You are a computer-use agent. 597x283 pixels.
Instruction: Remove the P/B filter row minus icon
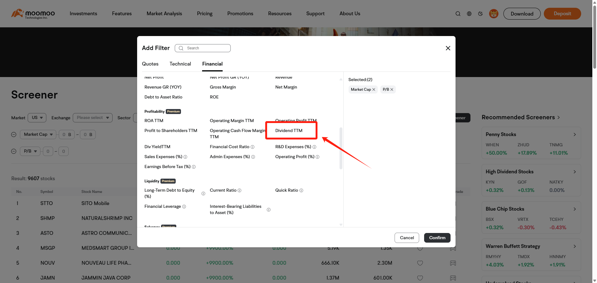point(14,151)
